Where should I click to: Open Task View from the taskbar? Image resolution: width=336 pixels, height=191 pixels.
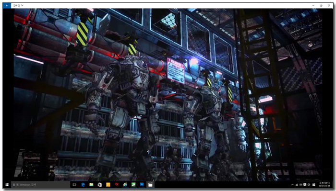click(x=74, y=185)
